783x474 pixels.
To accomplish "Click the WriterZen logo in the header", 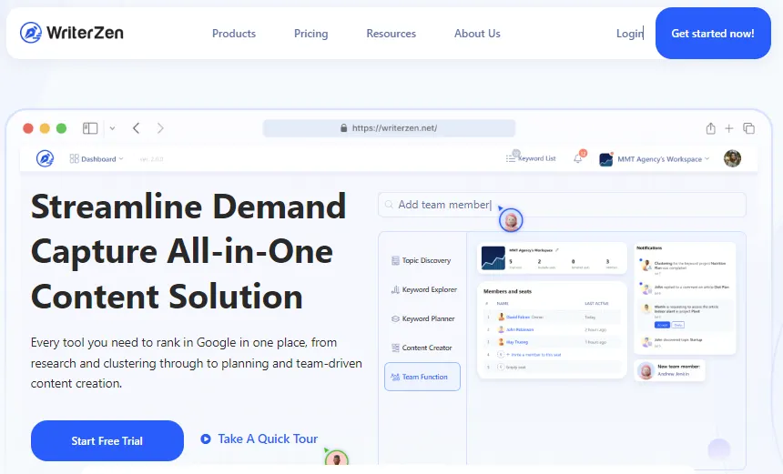I will [x=71, y=33].
